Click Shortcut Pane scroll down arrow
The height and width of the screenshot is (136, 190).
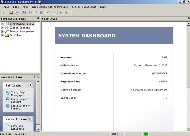pos(38,129)
